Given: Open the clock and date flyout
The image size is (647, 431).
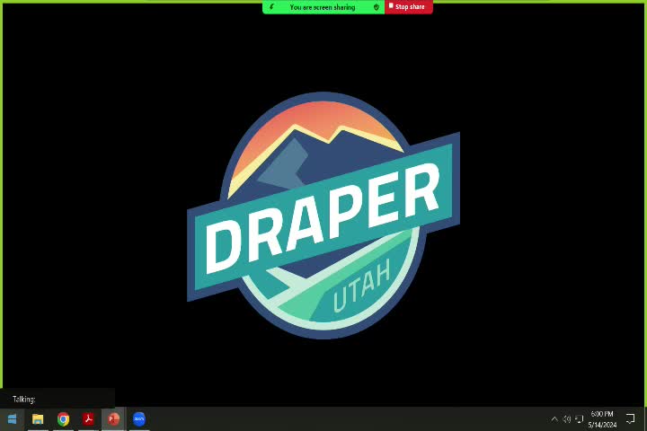Looking at the screenshot, I should [602, 419].
